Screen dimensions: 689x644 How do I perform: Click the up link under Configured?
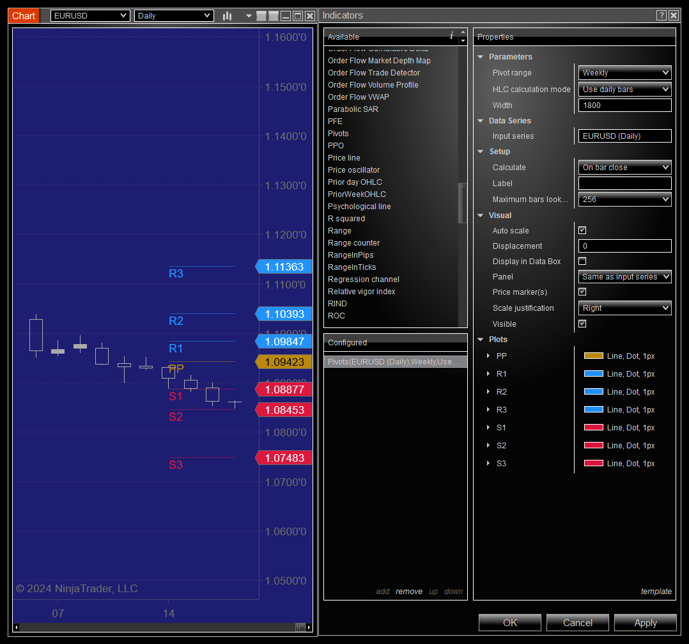433,592
